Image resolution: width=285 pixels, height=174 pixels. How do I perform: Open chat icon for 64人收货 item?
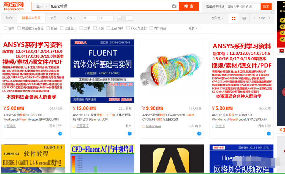coord(60,134)
